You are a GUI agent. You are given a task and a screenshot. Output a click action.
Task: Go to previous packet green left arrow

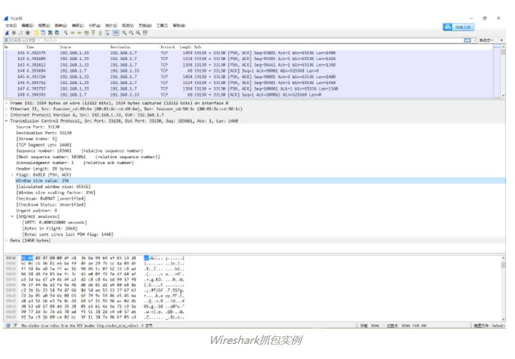73,33
